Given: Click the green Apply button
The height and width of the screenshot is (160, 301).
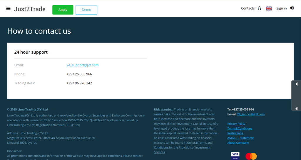Looking at the screenshot, I should tap(63, 10).
